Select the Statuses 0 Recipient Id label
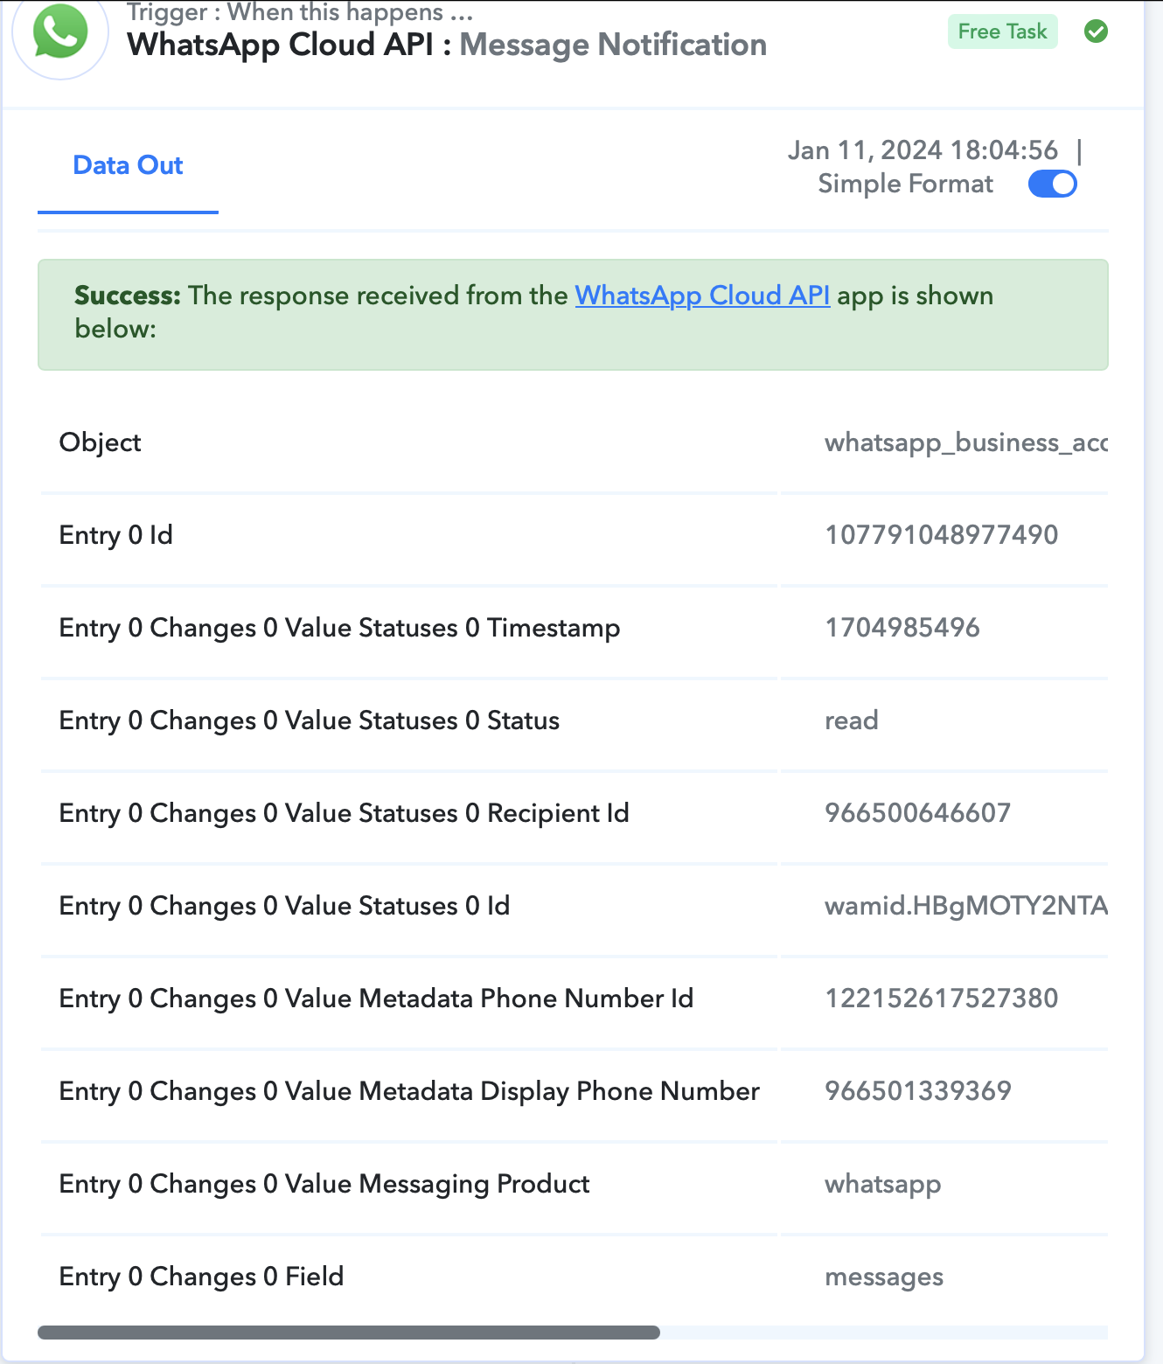Screen dimensions: 1163x1364 pyautogui.click(x=344, y=813)
